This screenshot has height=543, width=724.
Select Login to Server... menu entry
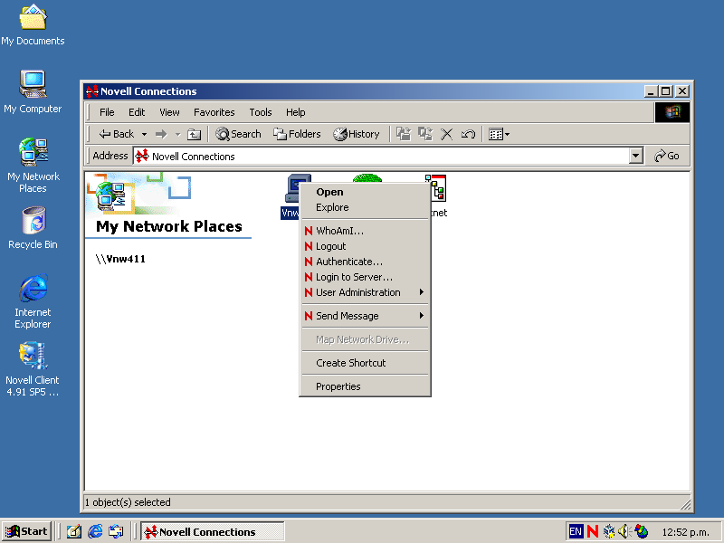(x=365, y=277)
